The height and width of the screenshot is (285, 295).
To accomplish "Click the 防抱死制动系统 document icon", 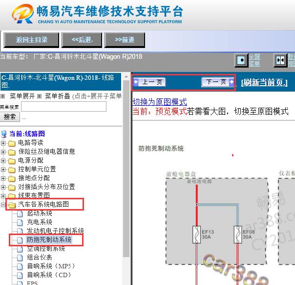I will (20, 240).
